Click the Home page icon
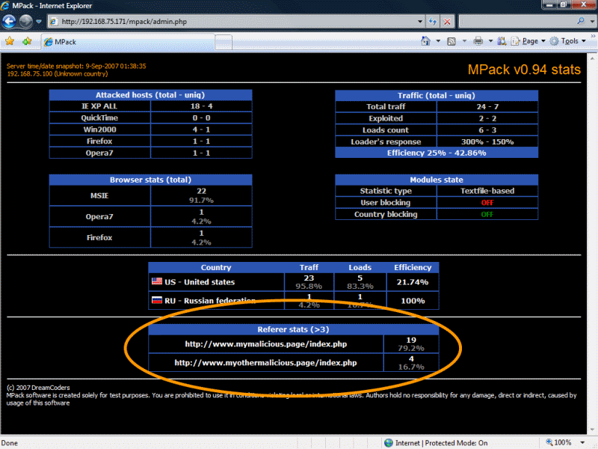Image resolution: width=598 pixels, height=449 pixels. (x=425, y=41)
